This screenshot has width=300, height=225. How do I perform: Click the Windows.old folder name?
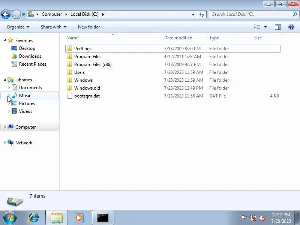87,88
